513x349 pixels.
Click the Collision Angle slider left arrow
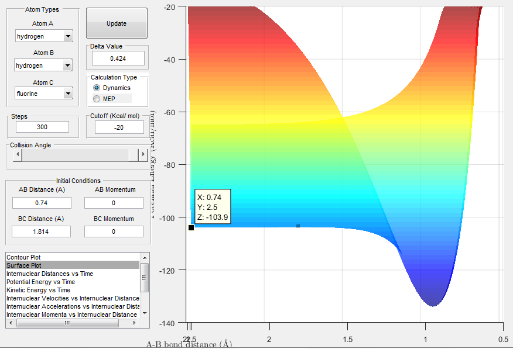point(18,154)
